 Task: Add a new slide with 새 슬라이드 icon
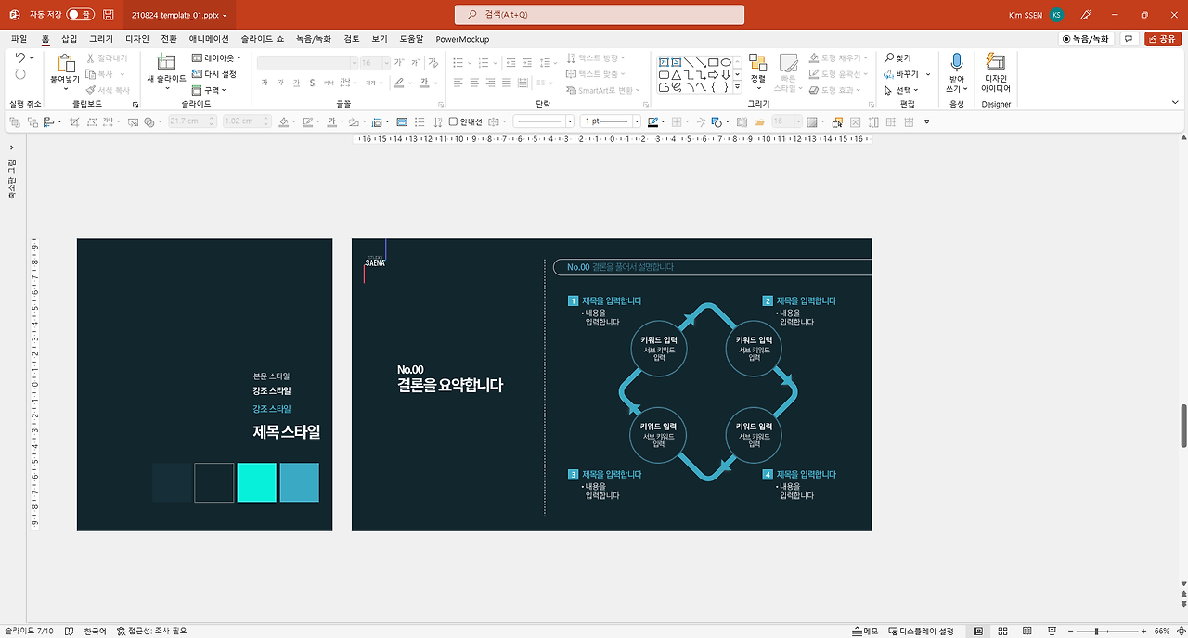point(166,63)
